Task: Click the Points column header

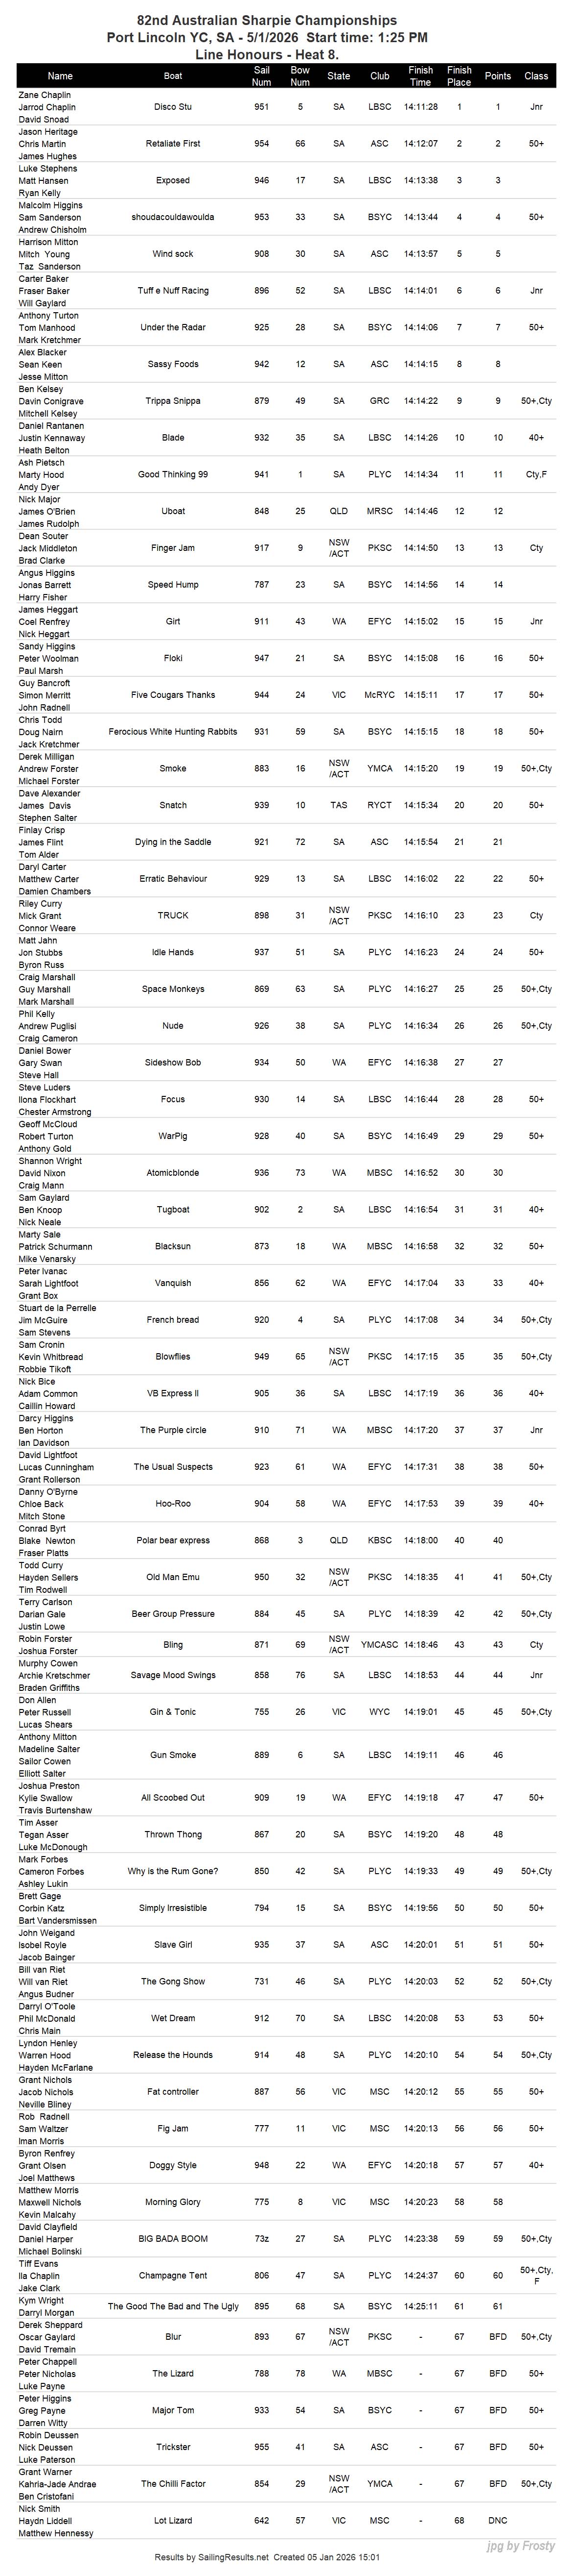Action: coord(497,76)
